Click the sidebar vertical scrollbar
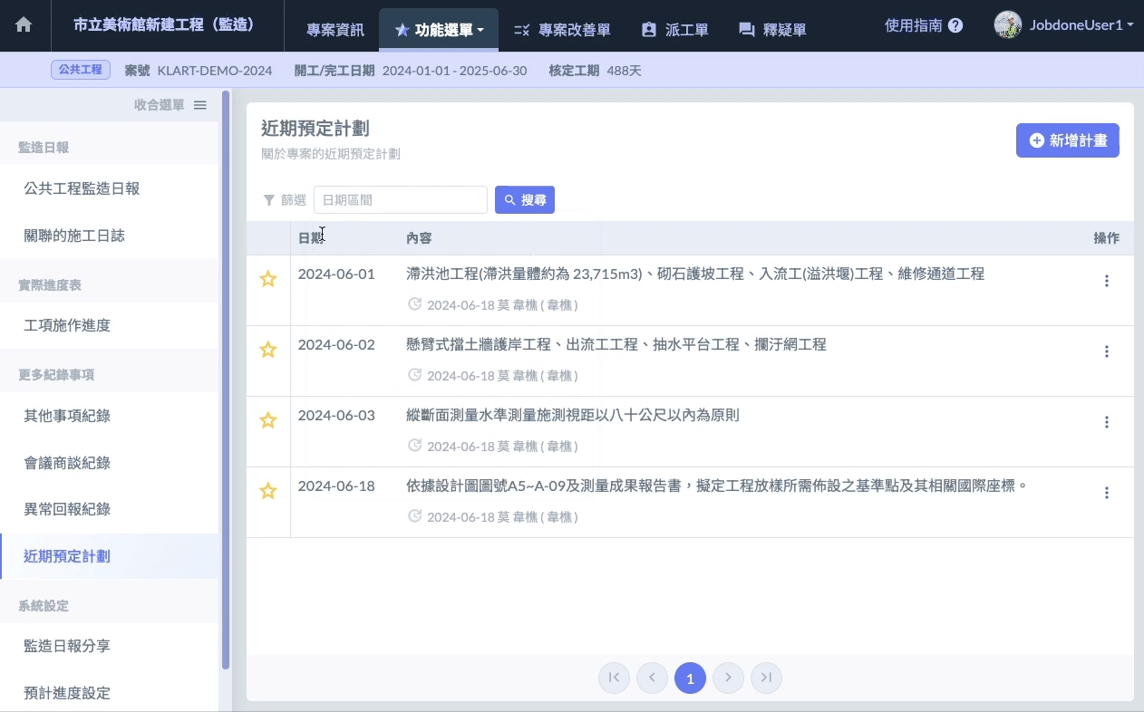 tap(226, 380)
